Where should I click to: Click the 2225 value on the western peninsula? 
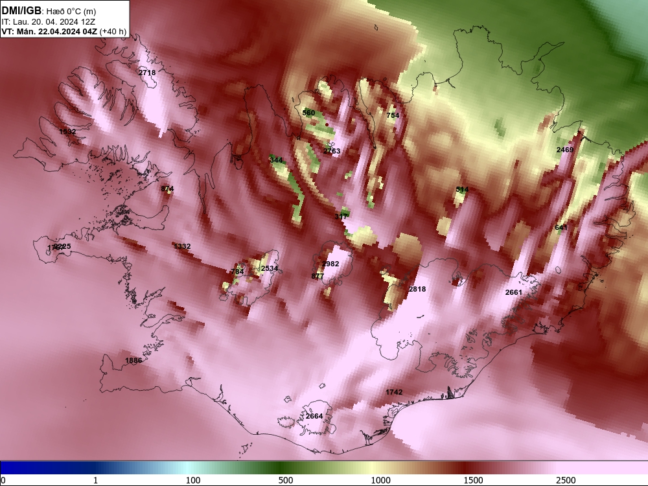coord(62,246)
